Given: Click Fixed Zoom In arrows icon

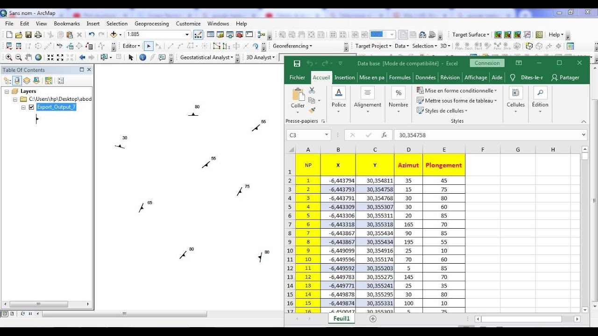Looking at the screenshot, I should click(50, 57).
